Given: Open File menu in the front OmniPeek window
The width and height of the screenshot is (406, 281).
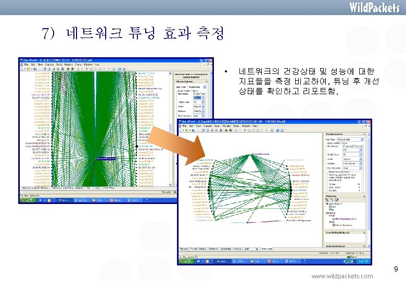Looking at the screenshot, I should pos(185,126).
